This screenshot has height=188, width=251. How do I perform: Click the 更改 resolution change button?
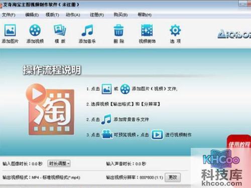pos(173,177)
